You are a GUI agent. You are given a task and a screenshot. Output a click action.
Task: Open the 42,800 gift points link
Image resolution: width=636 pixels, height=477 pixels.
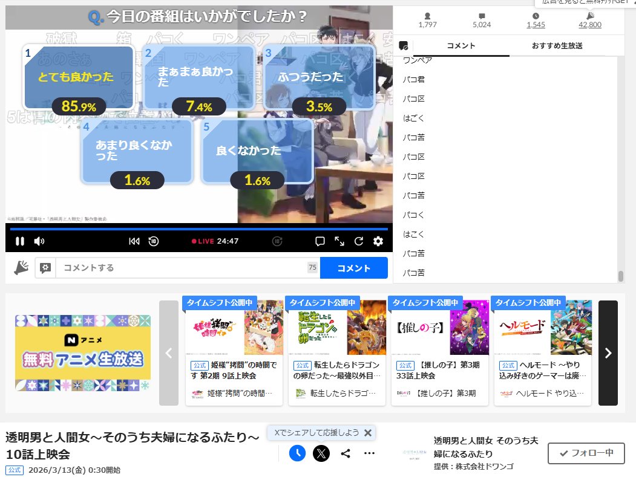590,25
